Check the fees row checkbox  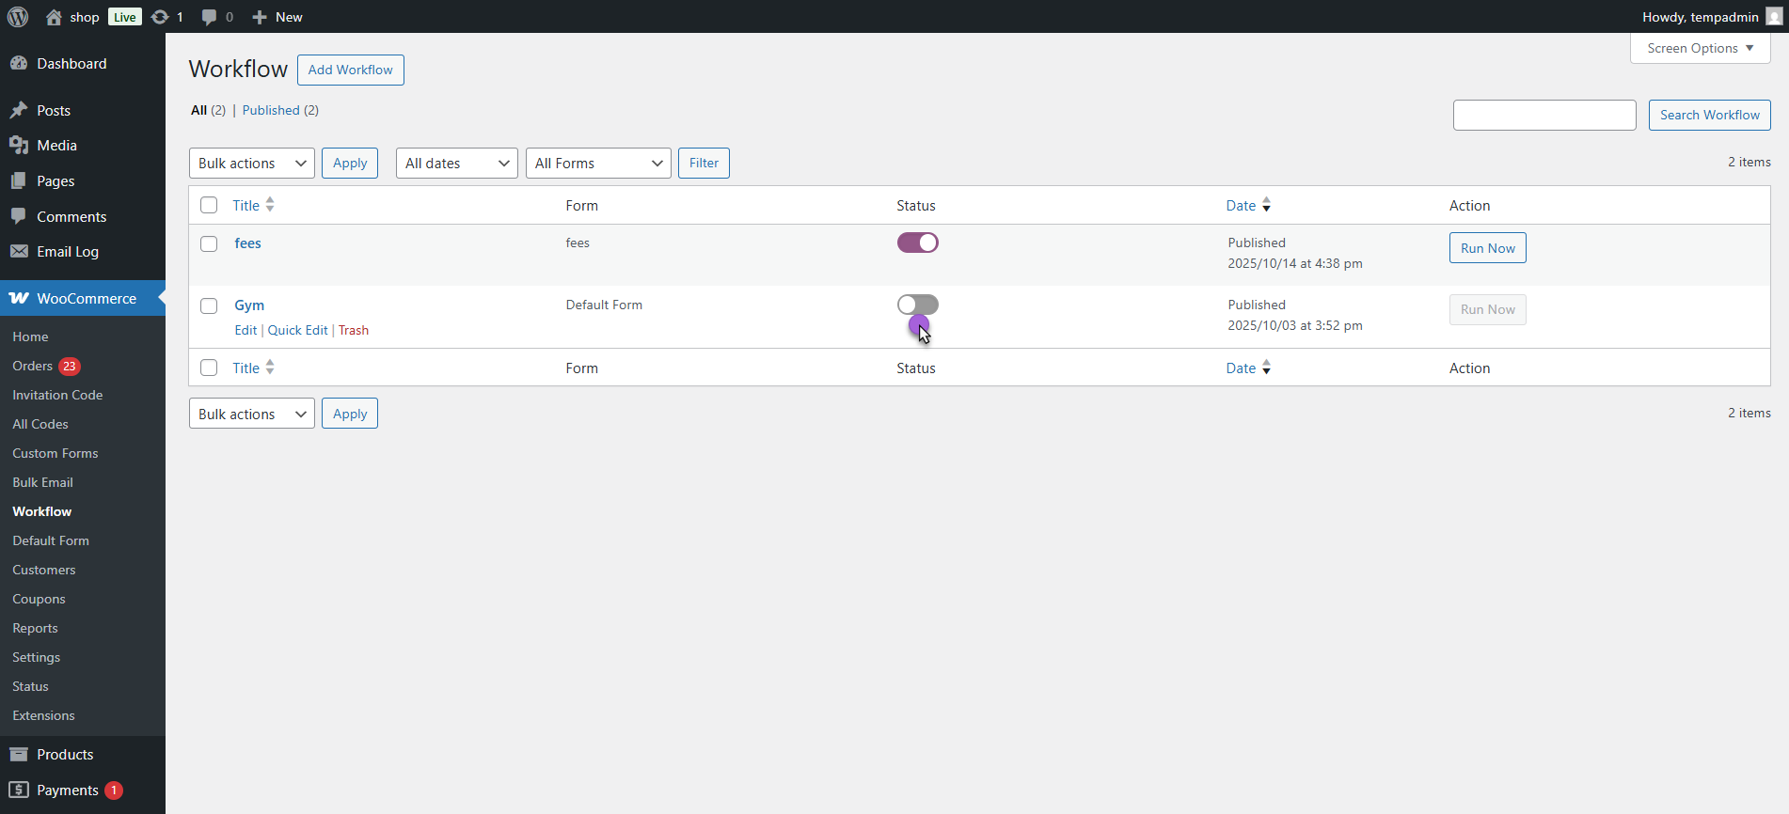coord(209,244)
